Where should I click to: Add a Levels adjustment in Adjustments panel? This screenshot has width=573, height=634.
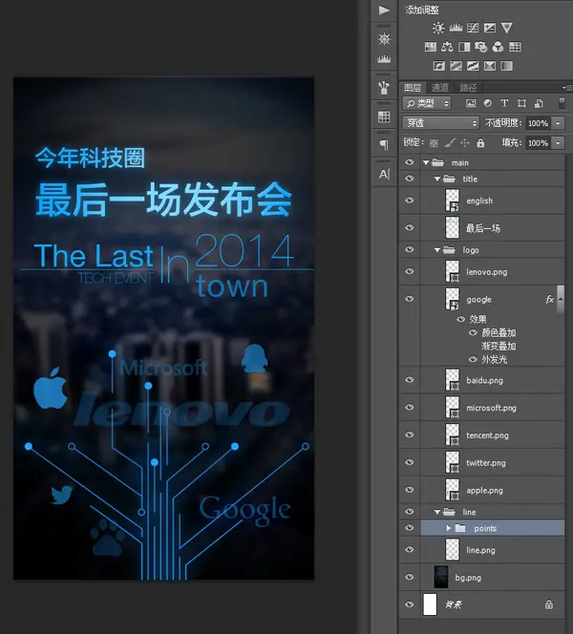point(456,28)
